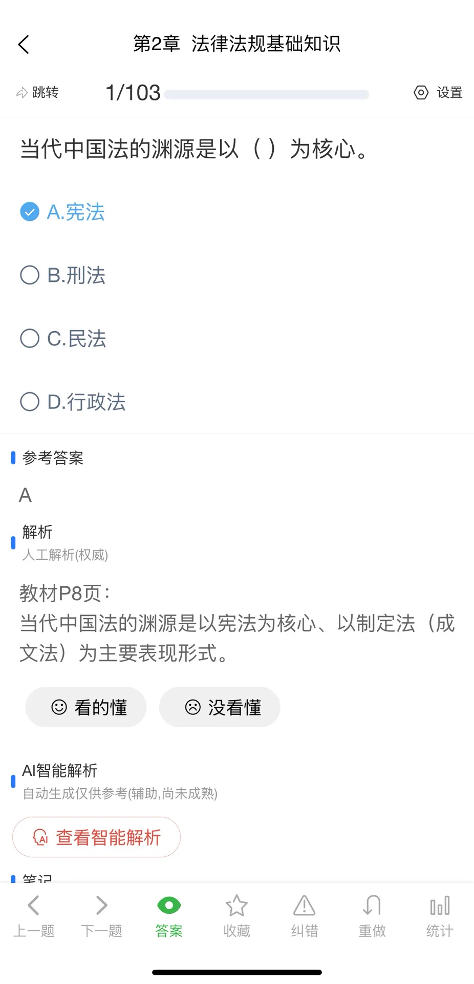Select option C.民法 radio button

(x=30, y=338)
